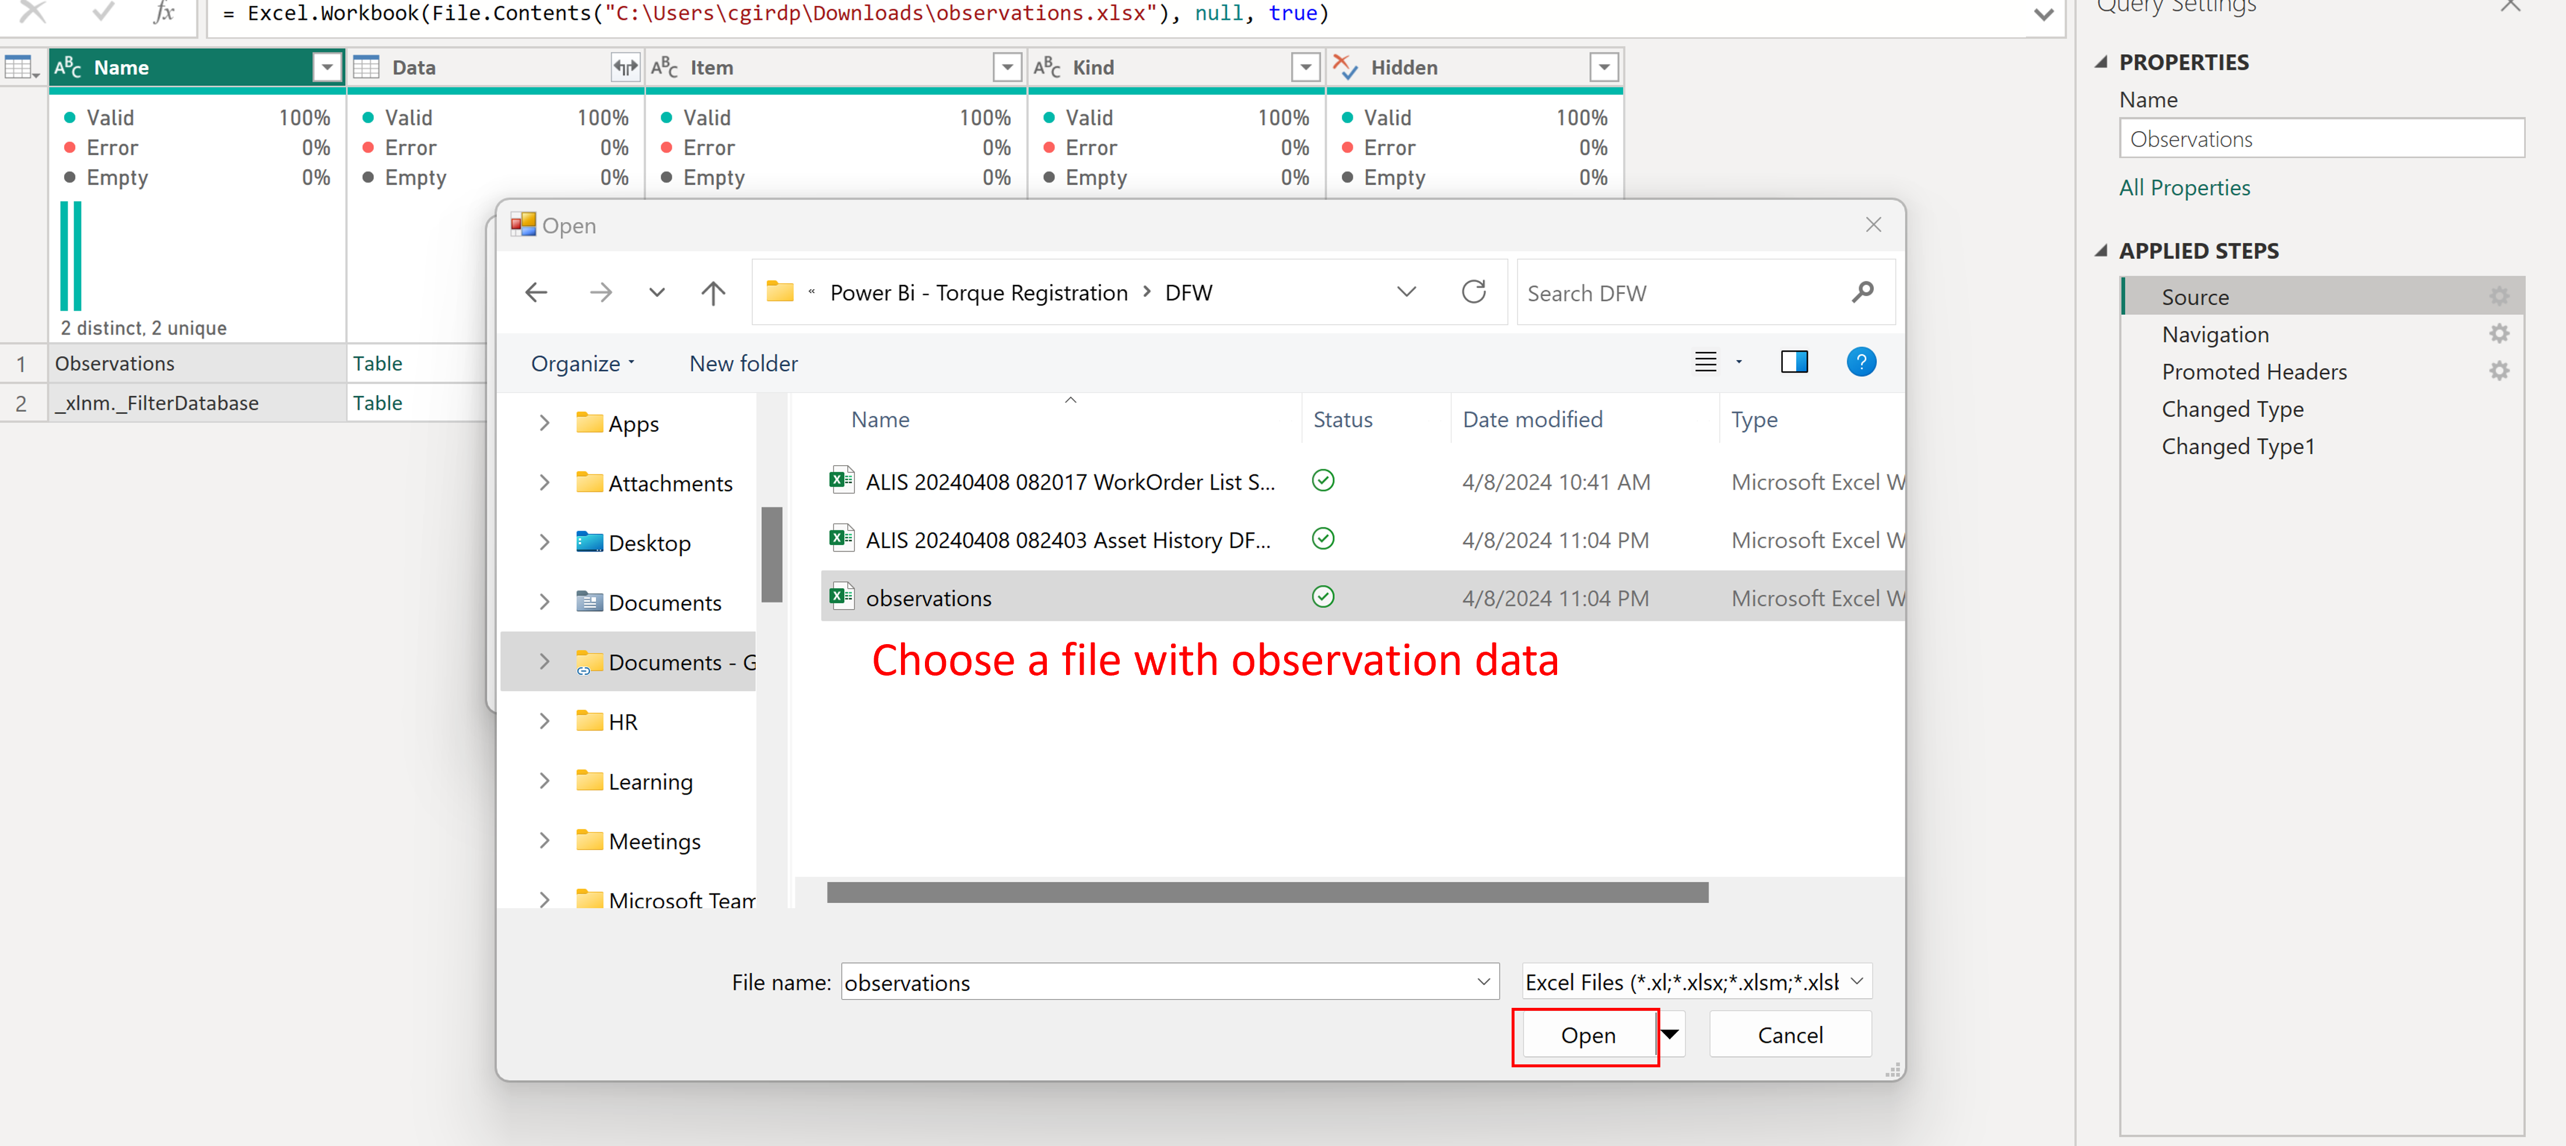This screenshot has height=1146, width=2566.
Task: Open the All Properties link
Action: pos(2183,187)
